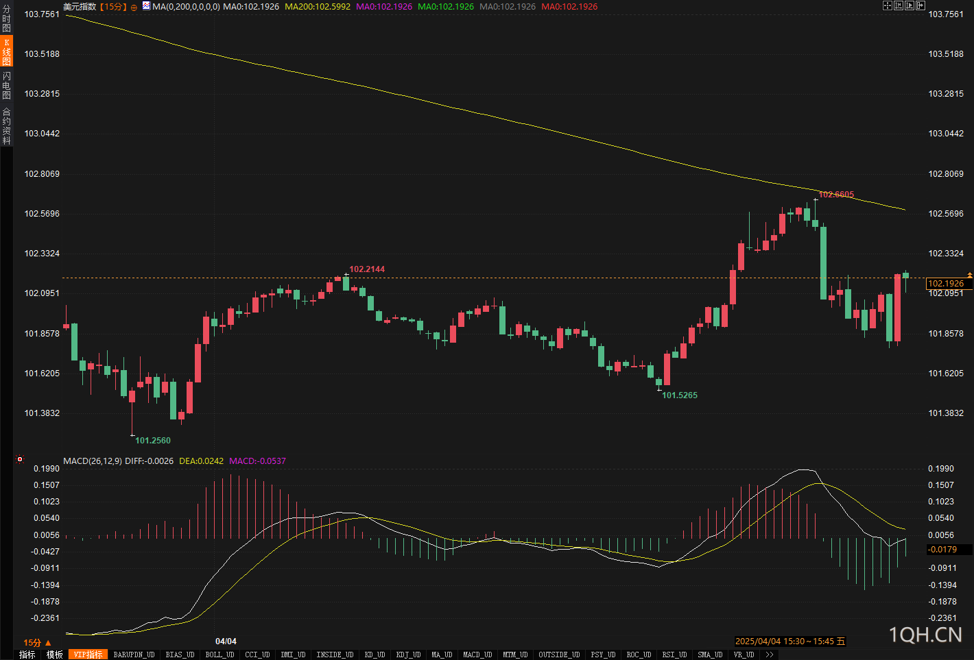This screenshot has height=660, width=974.
Task: Click the orange arrows beside the price tag
Action: pyautogui.click(x=969, y=276)
